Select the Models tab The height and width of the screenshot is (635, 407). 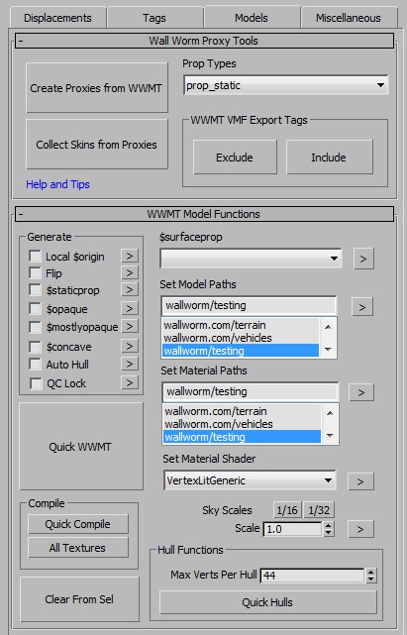click(252, 18)
